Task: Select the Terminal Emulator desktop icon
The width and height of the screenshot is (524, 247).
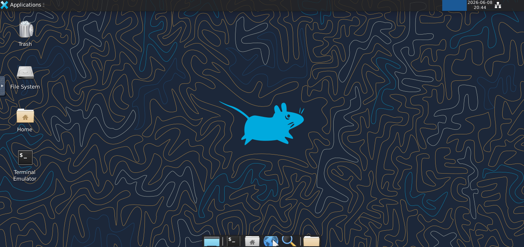Action: pyautogui.click(x=25, y=158)
